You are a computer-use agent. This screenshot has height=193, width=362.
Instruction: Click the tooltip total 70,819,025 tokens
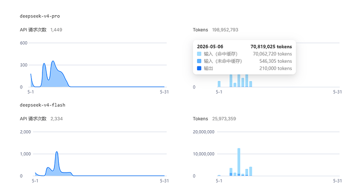271,47
